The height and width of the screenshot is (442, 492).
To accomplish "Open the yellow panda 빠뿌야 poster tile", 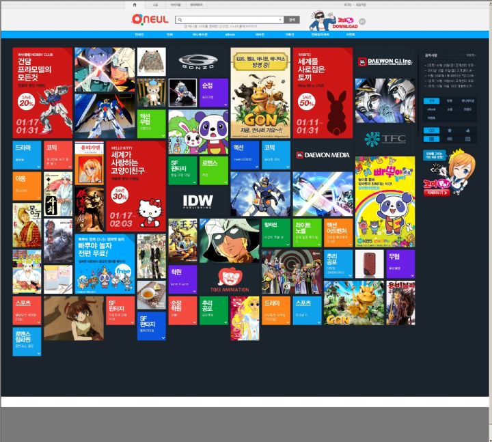I will pyautogui.click(x=385, y=202).
